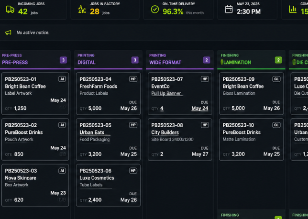Select the DIGITAL printing column header
Image resolution: width=308 pixels, height=219 pixels.
[108, 59]
